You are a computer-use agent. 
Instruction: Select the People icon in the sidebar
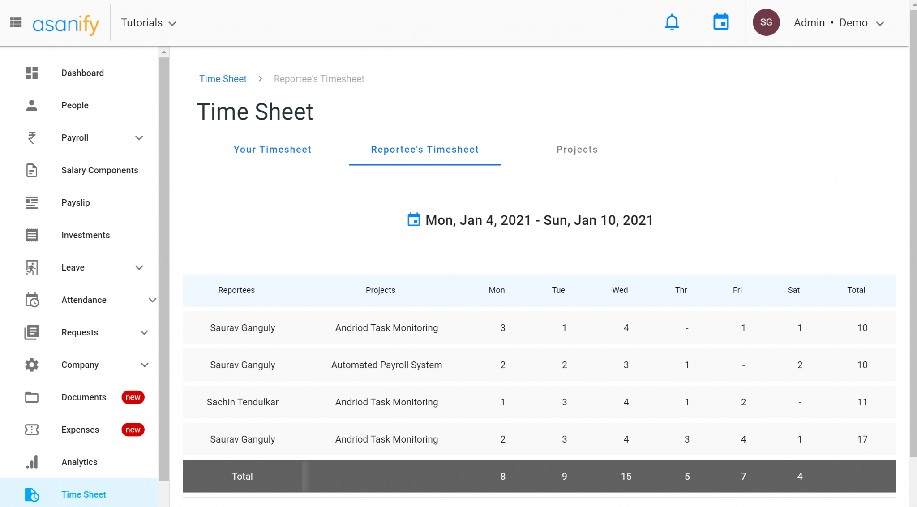(x=31, y=105)
